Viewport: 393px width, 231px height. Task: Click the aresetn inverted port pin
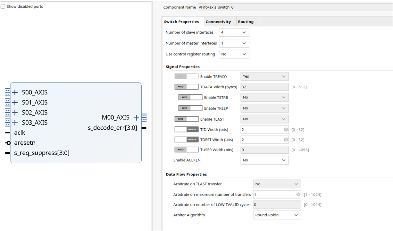(8, 143)
